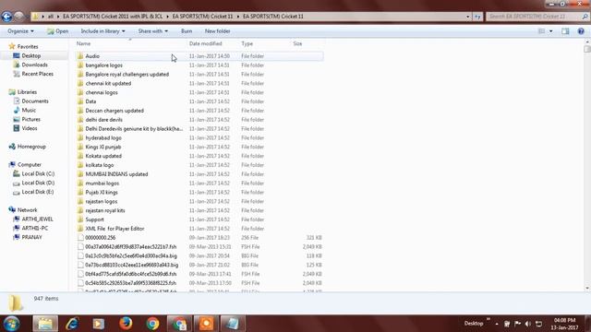This screenshot has width=591, height=332.
Task: Click the parent EA SPORTS(TM) Cricket 11 breadcrumb
Action: click(x=203, y=17)
